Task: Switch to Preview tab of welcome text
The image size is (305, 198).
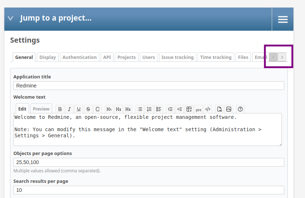Action: click(x=41, y=109)
